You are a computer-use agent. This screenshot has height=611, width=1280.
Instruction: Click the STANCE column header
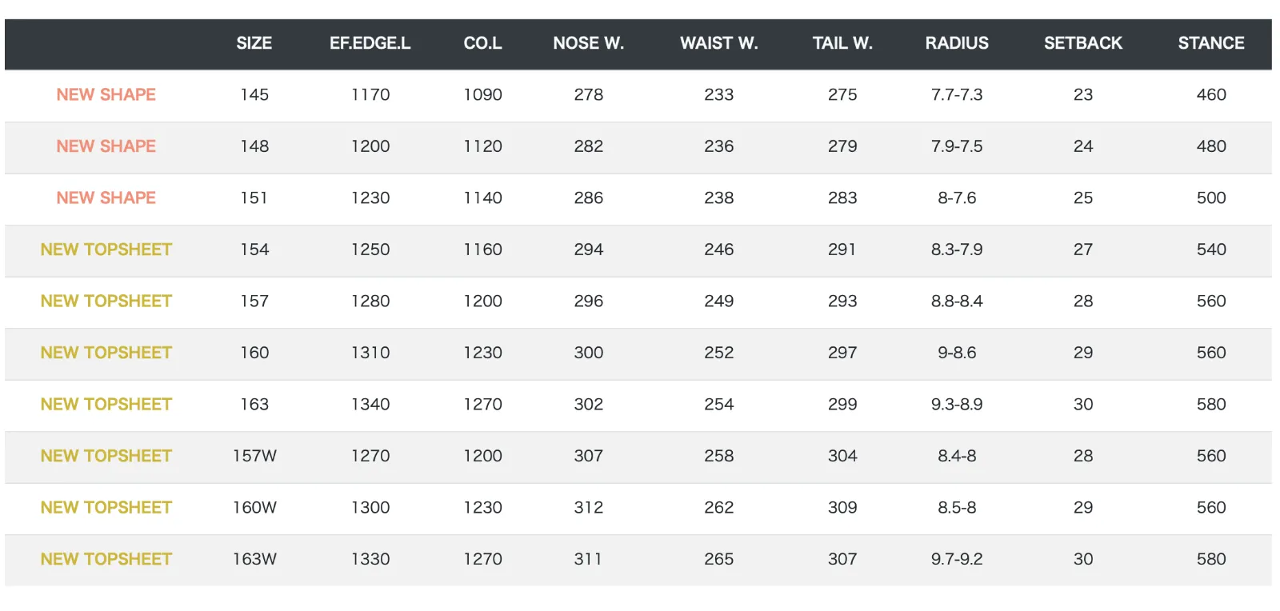pyautogui.click(x=1210, y=43)
